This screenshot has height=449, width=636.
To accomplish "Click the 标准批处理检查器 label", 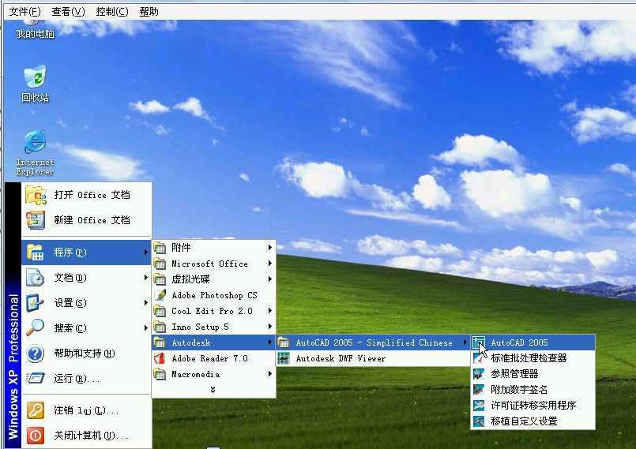I will click(529, 357).
